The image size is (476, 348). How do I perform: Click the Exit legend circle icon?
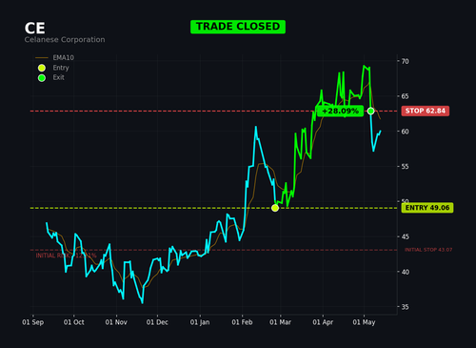42,78
